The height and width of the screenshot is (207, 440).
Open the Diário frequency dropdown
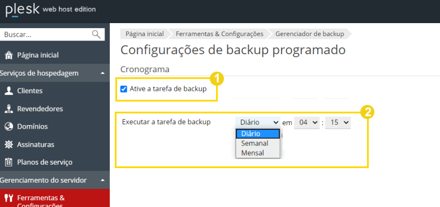257,122
